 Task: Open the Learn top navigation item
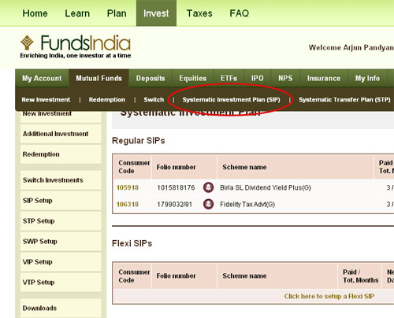pos(77,13)
